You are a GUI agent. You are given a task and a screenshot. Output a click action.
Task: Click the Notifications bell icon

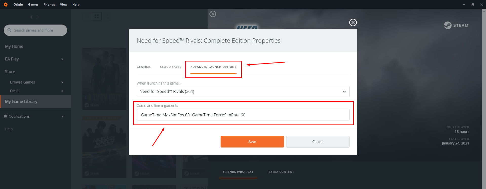pyautogui.click(x=5, y=116)
